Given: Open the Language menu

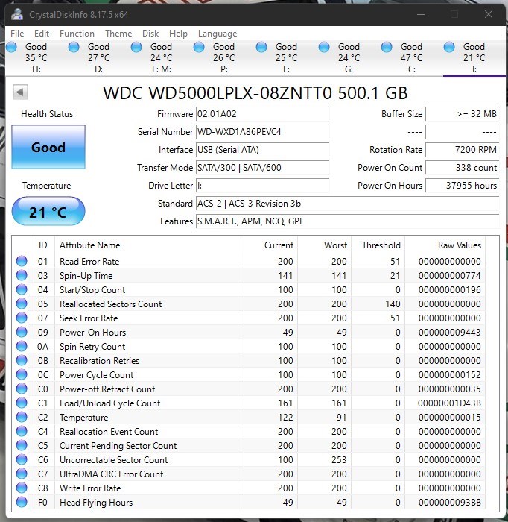Looking at the screenshot, I should 218,34.
